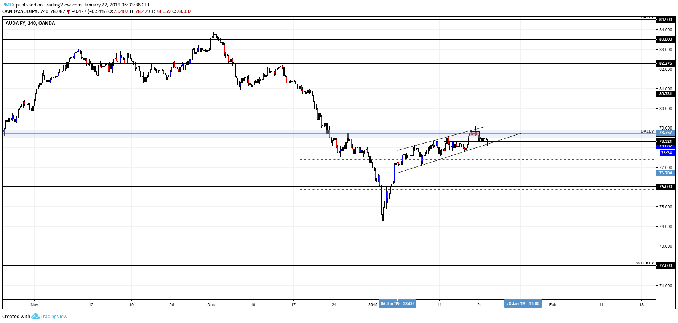Click the 2019 label on time axis

(x=373, y=305)
